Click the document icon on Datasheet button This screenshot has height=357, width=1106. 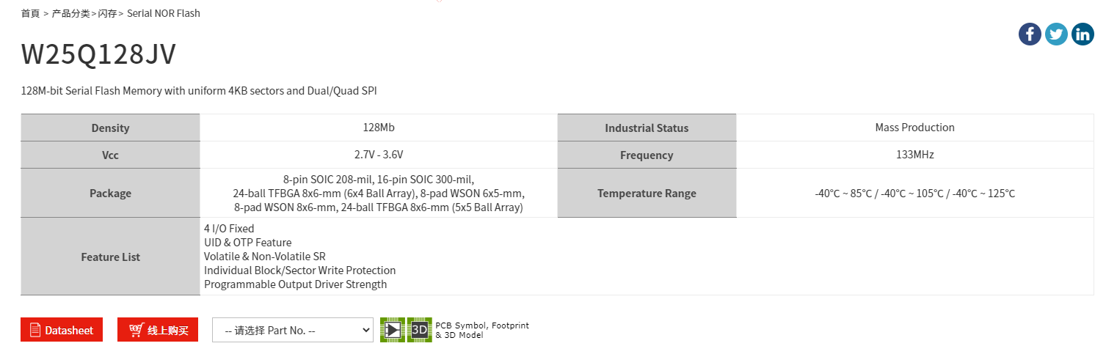[35, 331]
